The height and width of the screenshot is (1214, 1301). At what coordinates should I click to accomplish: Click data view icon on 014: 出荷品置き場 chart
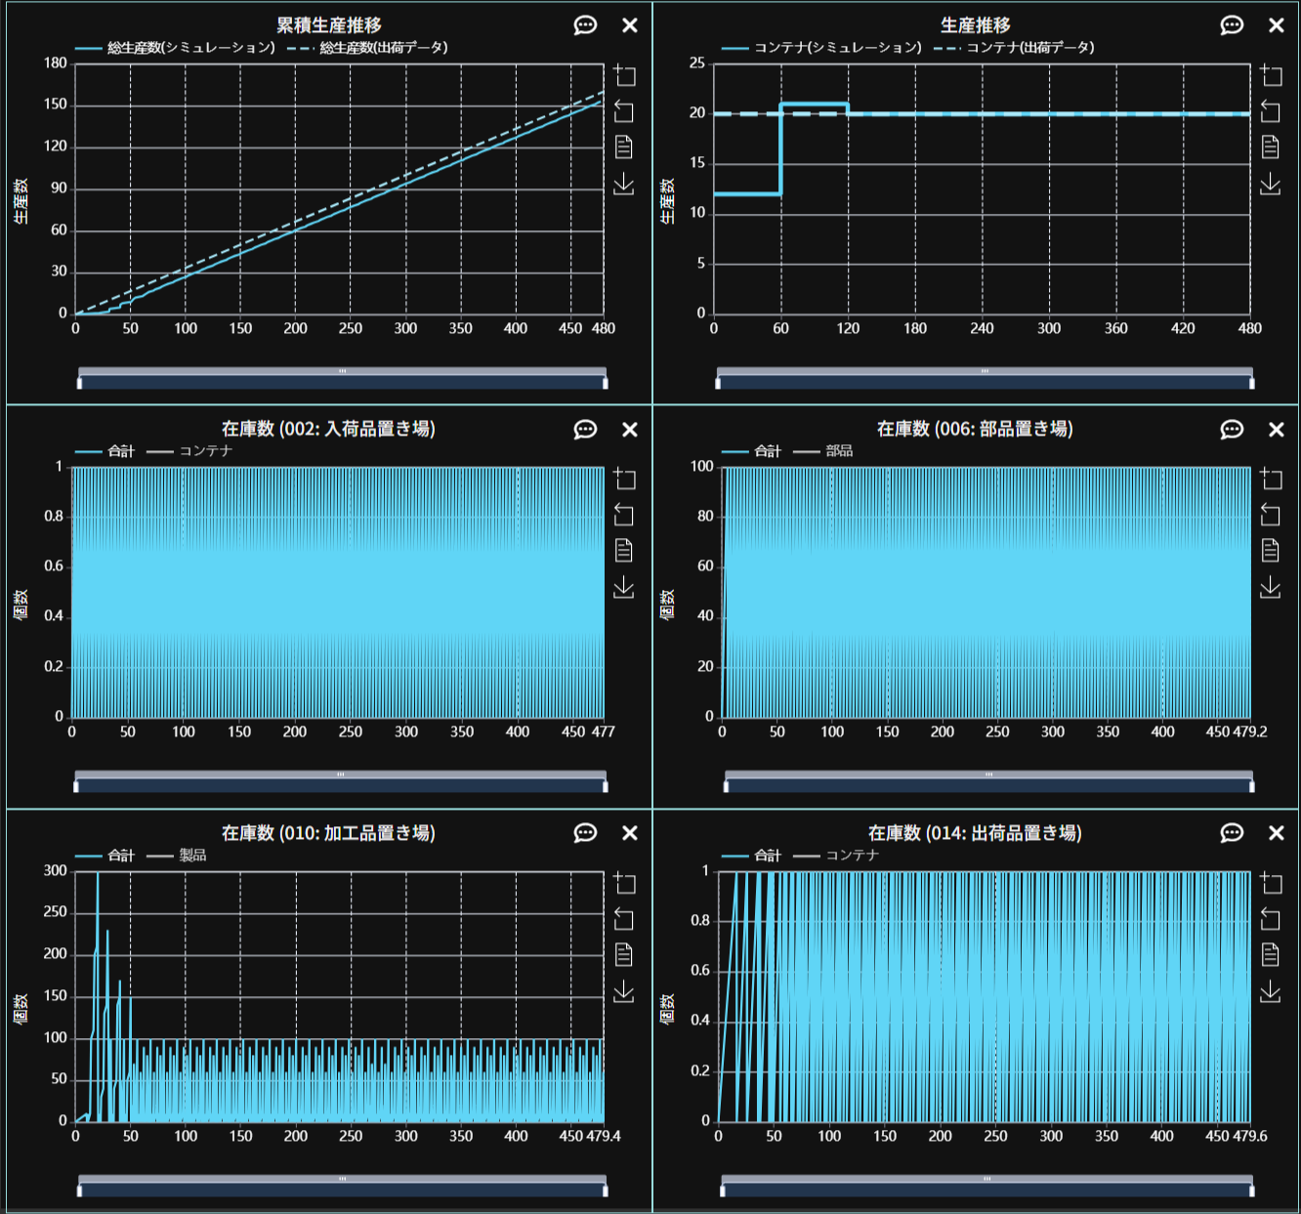click(1270, 954)
